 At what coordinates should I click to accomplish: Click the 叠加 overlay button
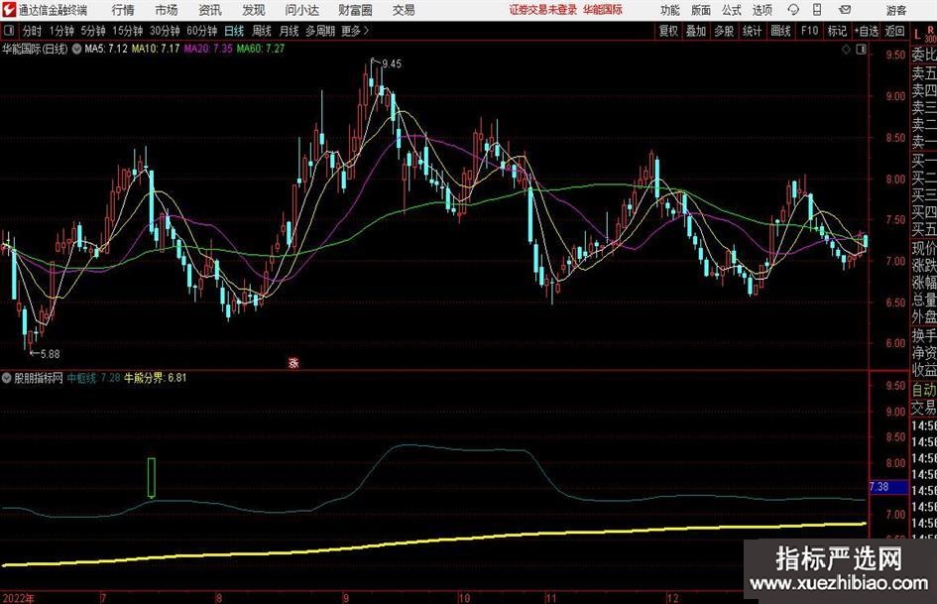click(696, 31)
